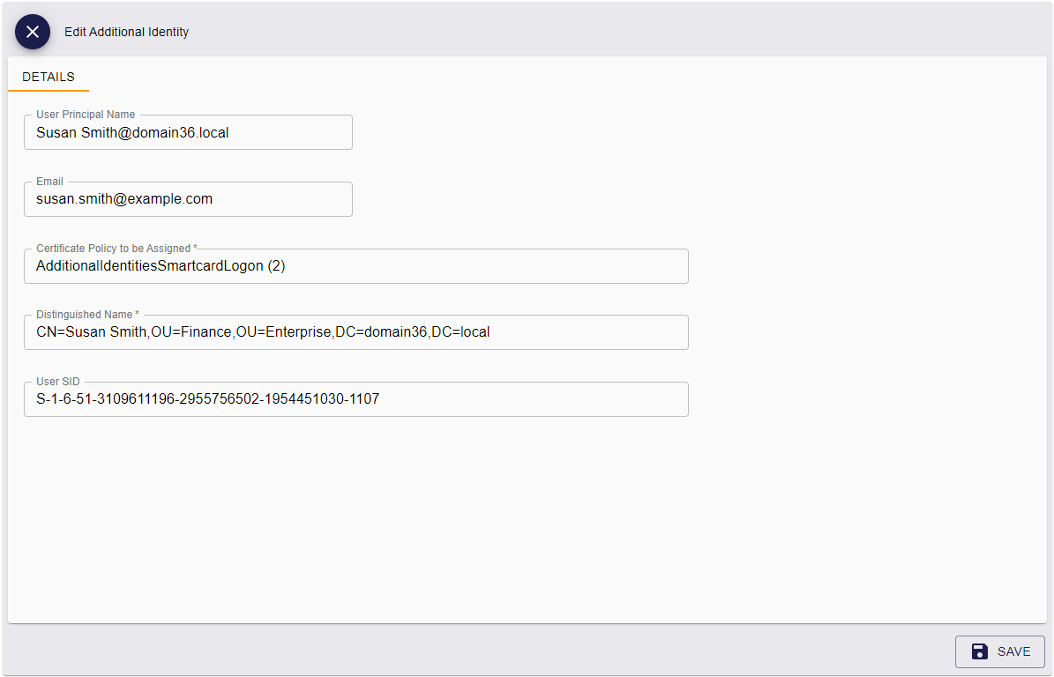
Task: Click the floppy disk save icon
Action: 979,651
